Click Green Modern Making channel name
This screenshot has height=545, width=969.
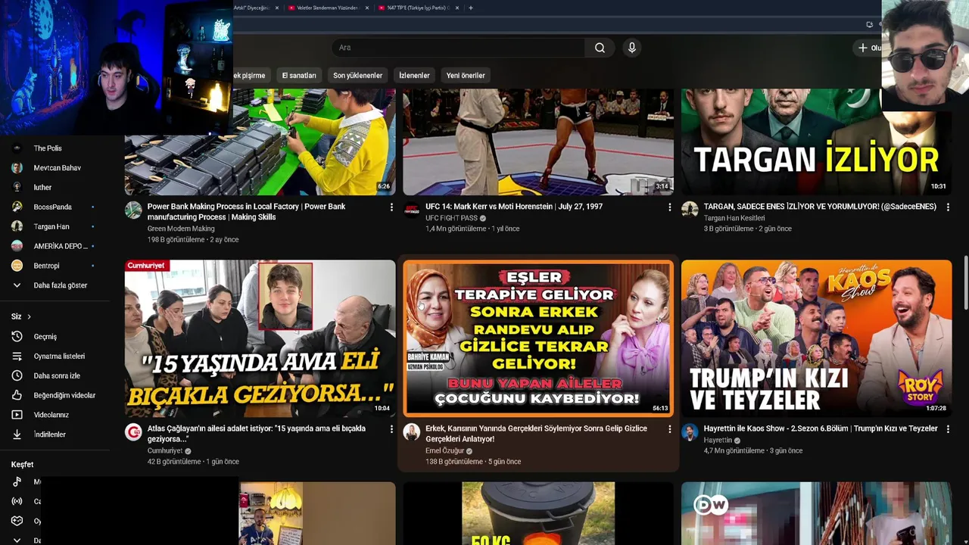tap(181, 229)
